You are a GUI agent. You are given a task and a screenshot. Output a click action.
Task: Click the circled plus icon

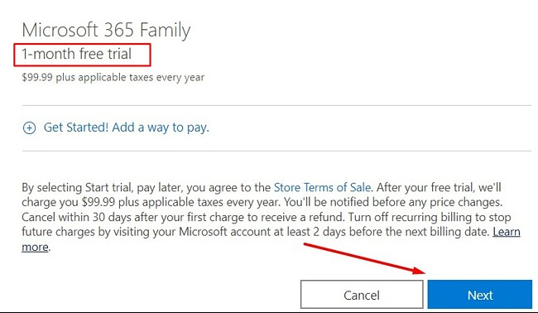(29, 128)
